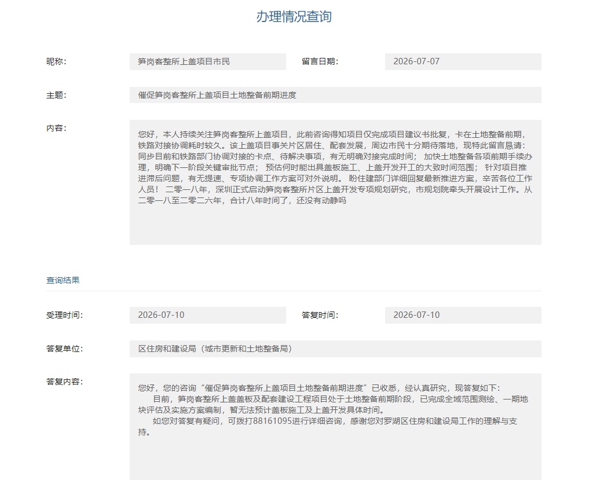Click the 昵称 label

tap(56, 61)
